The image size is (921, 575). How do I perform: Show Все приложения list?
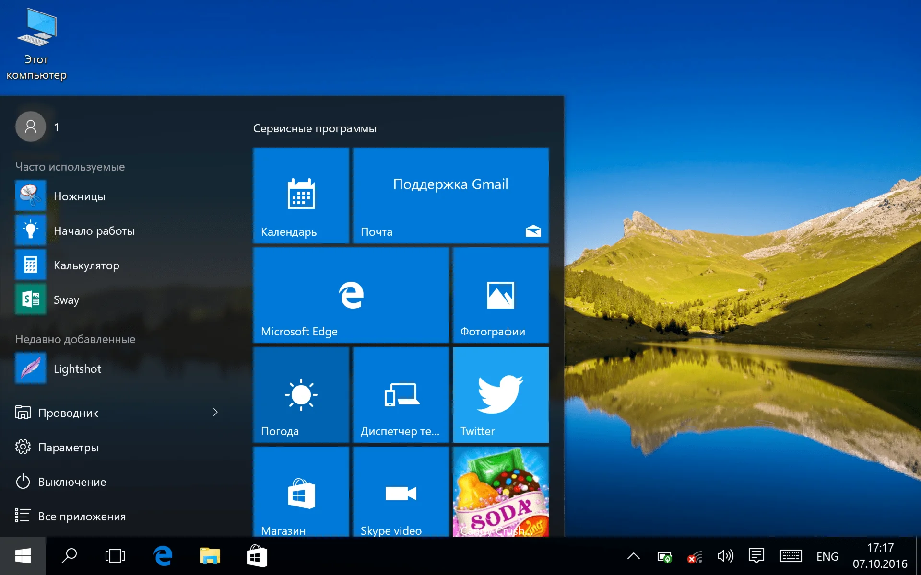82,517
